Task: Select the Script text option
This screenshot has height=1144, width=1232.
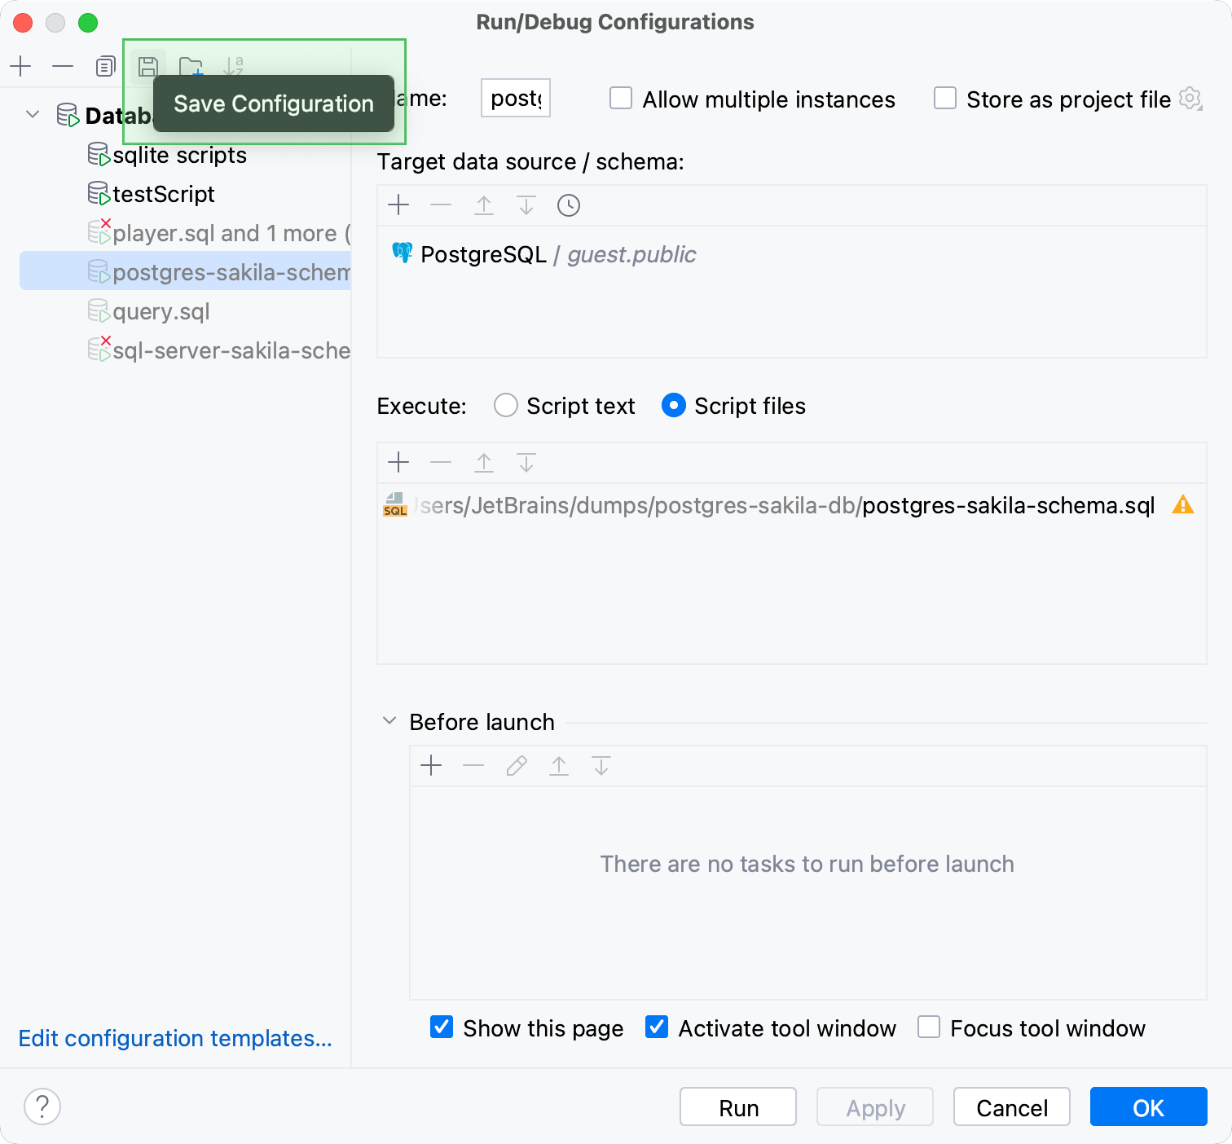Action: coord(505,405)
